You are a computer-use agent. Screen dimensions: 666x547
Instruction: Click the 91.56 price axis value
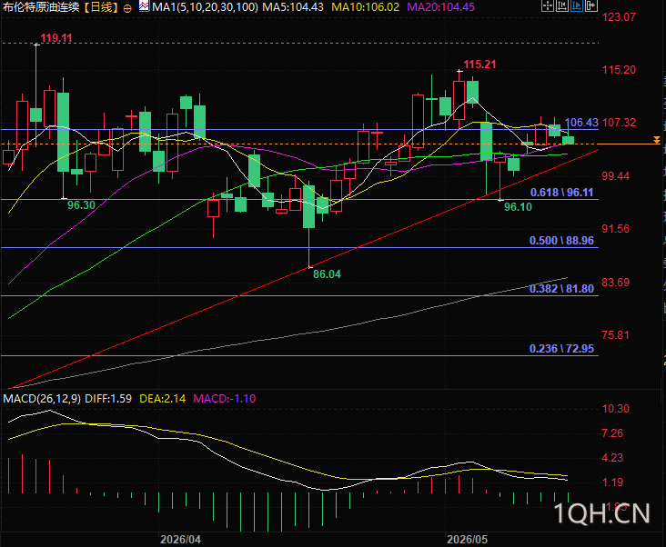tap(615, 229)
